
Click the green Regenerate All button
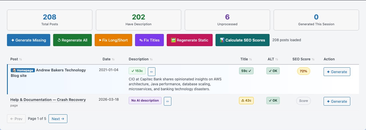[72, 40]
